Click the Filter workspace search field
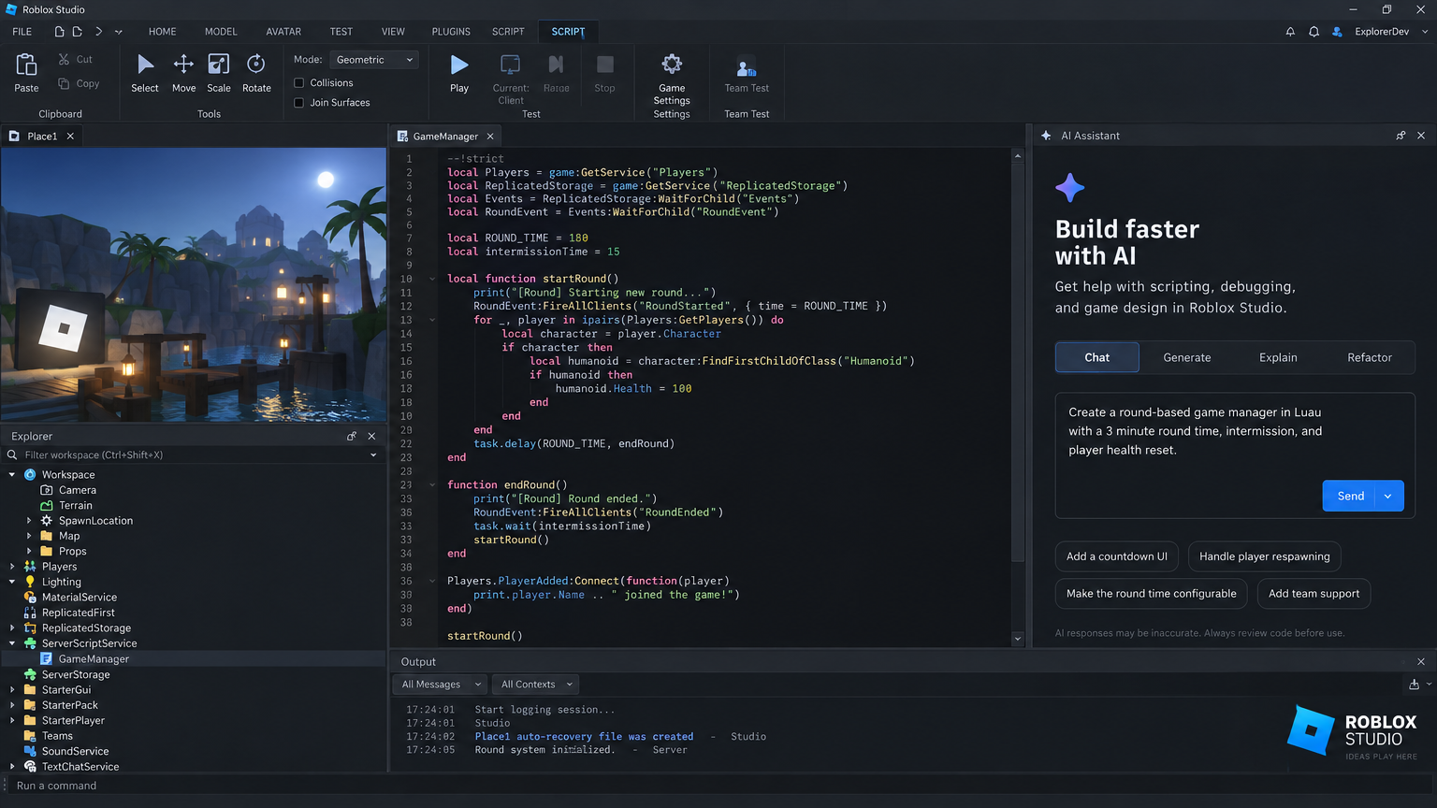The height and width of the screenshot is (808, 1437). click(x=193, y=455)
